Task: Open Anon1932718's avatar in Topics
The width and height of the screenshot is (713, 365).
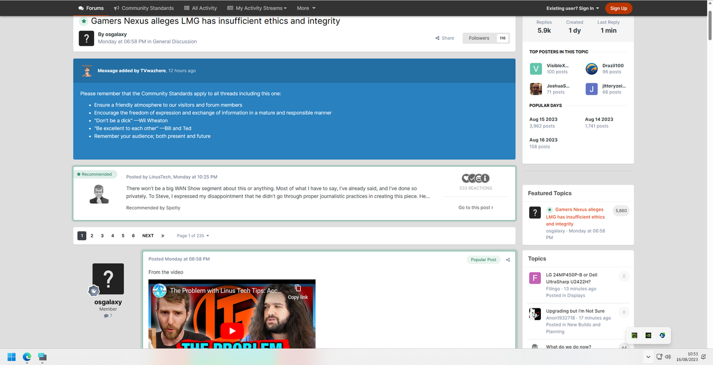Action: coord(535,314)
